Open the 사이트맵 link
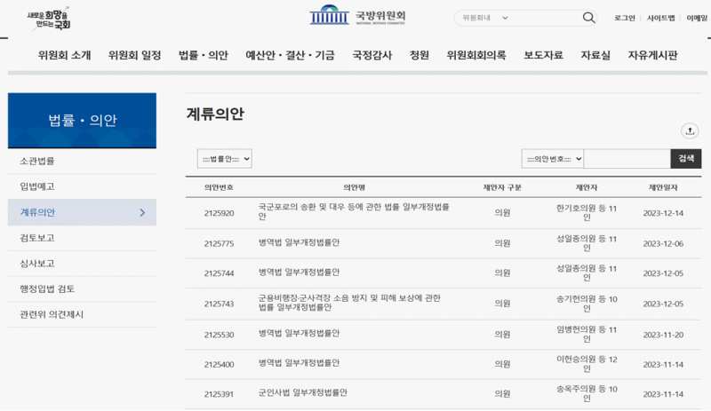Screen dimensions: 711x411 (660, 18)
